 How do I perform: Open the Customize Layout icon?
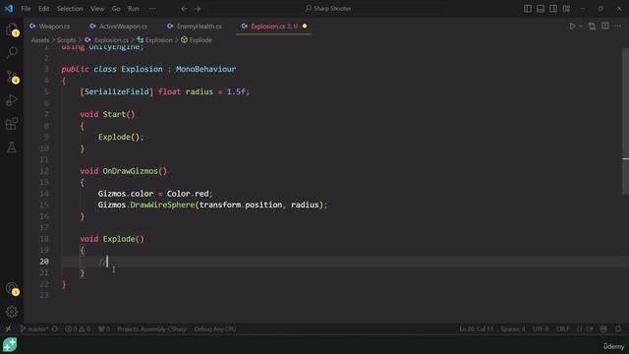tap(566, 9)
